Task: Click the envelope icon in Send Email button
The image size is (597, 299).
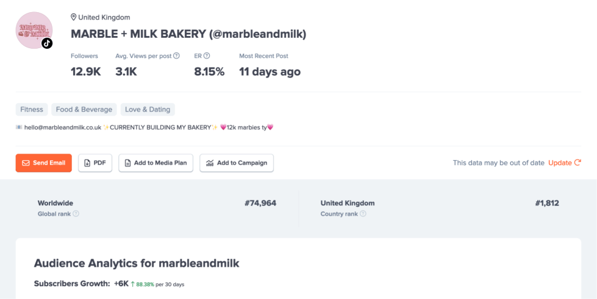Action: [x=26, y=163]
